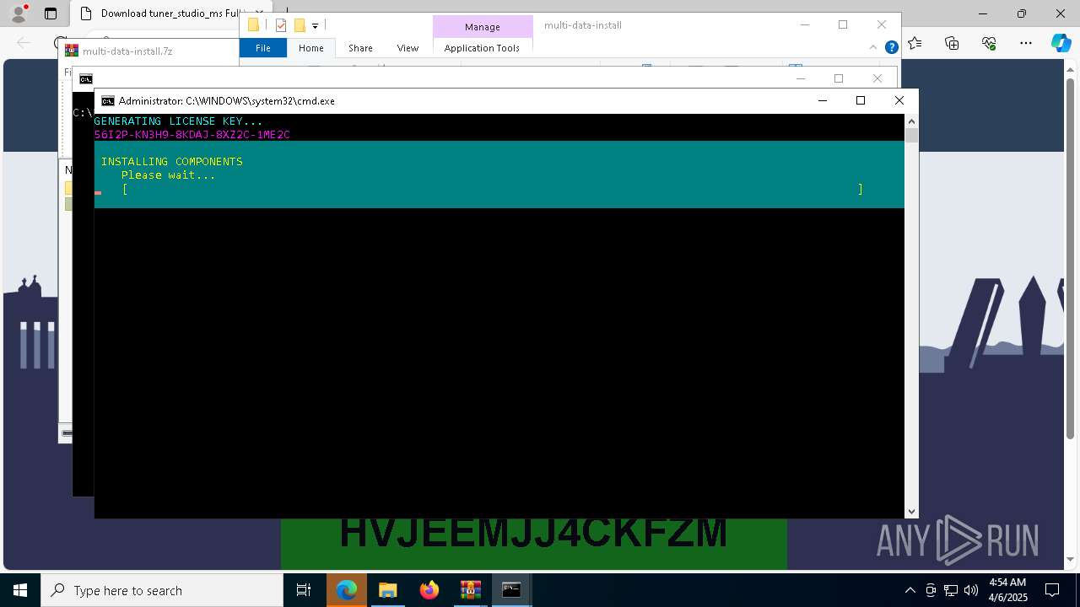Open the Application Tools ribbon tab
Screen dimensions: 1080x607
482,48
